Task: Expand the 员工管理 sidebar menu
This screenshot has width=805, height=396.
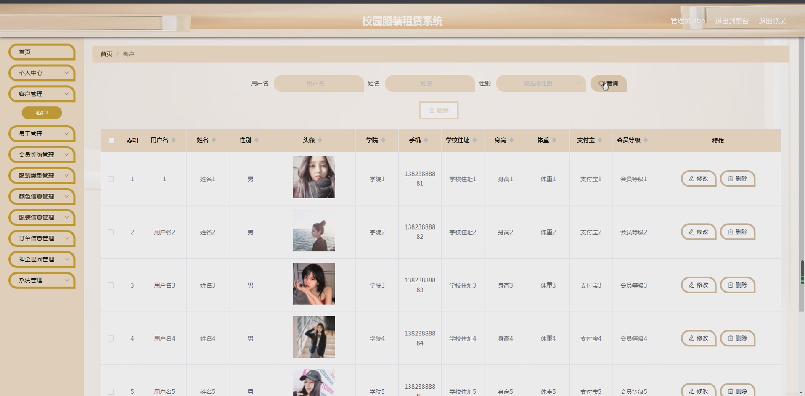Action: point(42,134)
